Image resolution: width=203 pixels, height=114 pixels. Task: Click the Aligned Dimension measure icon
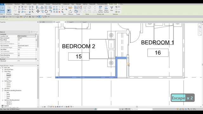tap(70, 7)
